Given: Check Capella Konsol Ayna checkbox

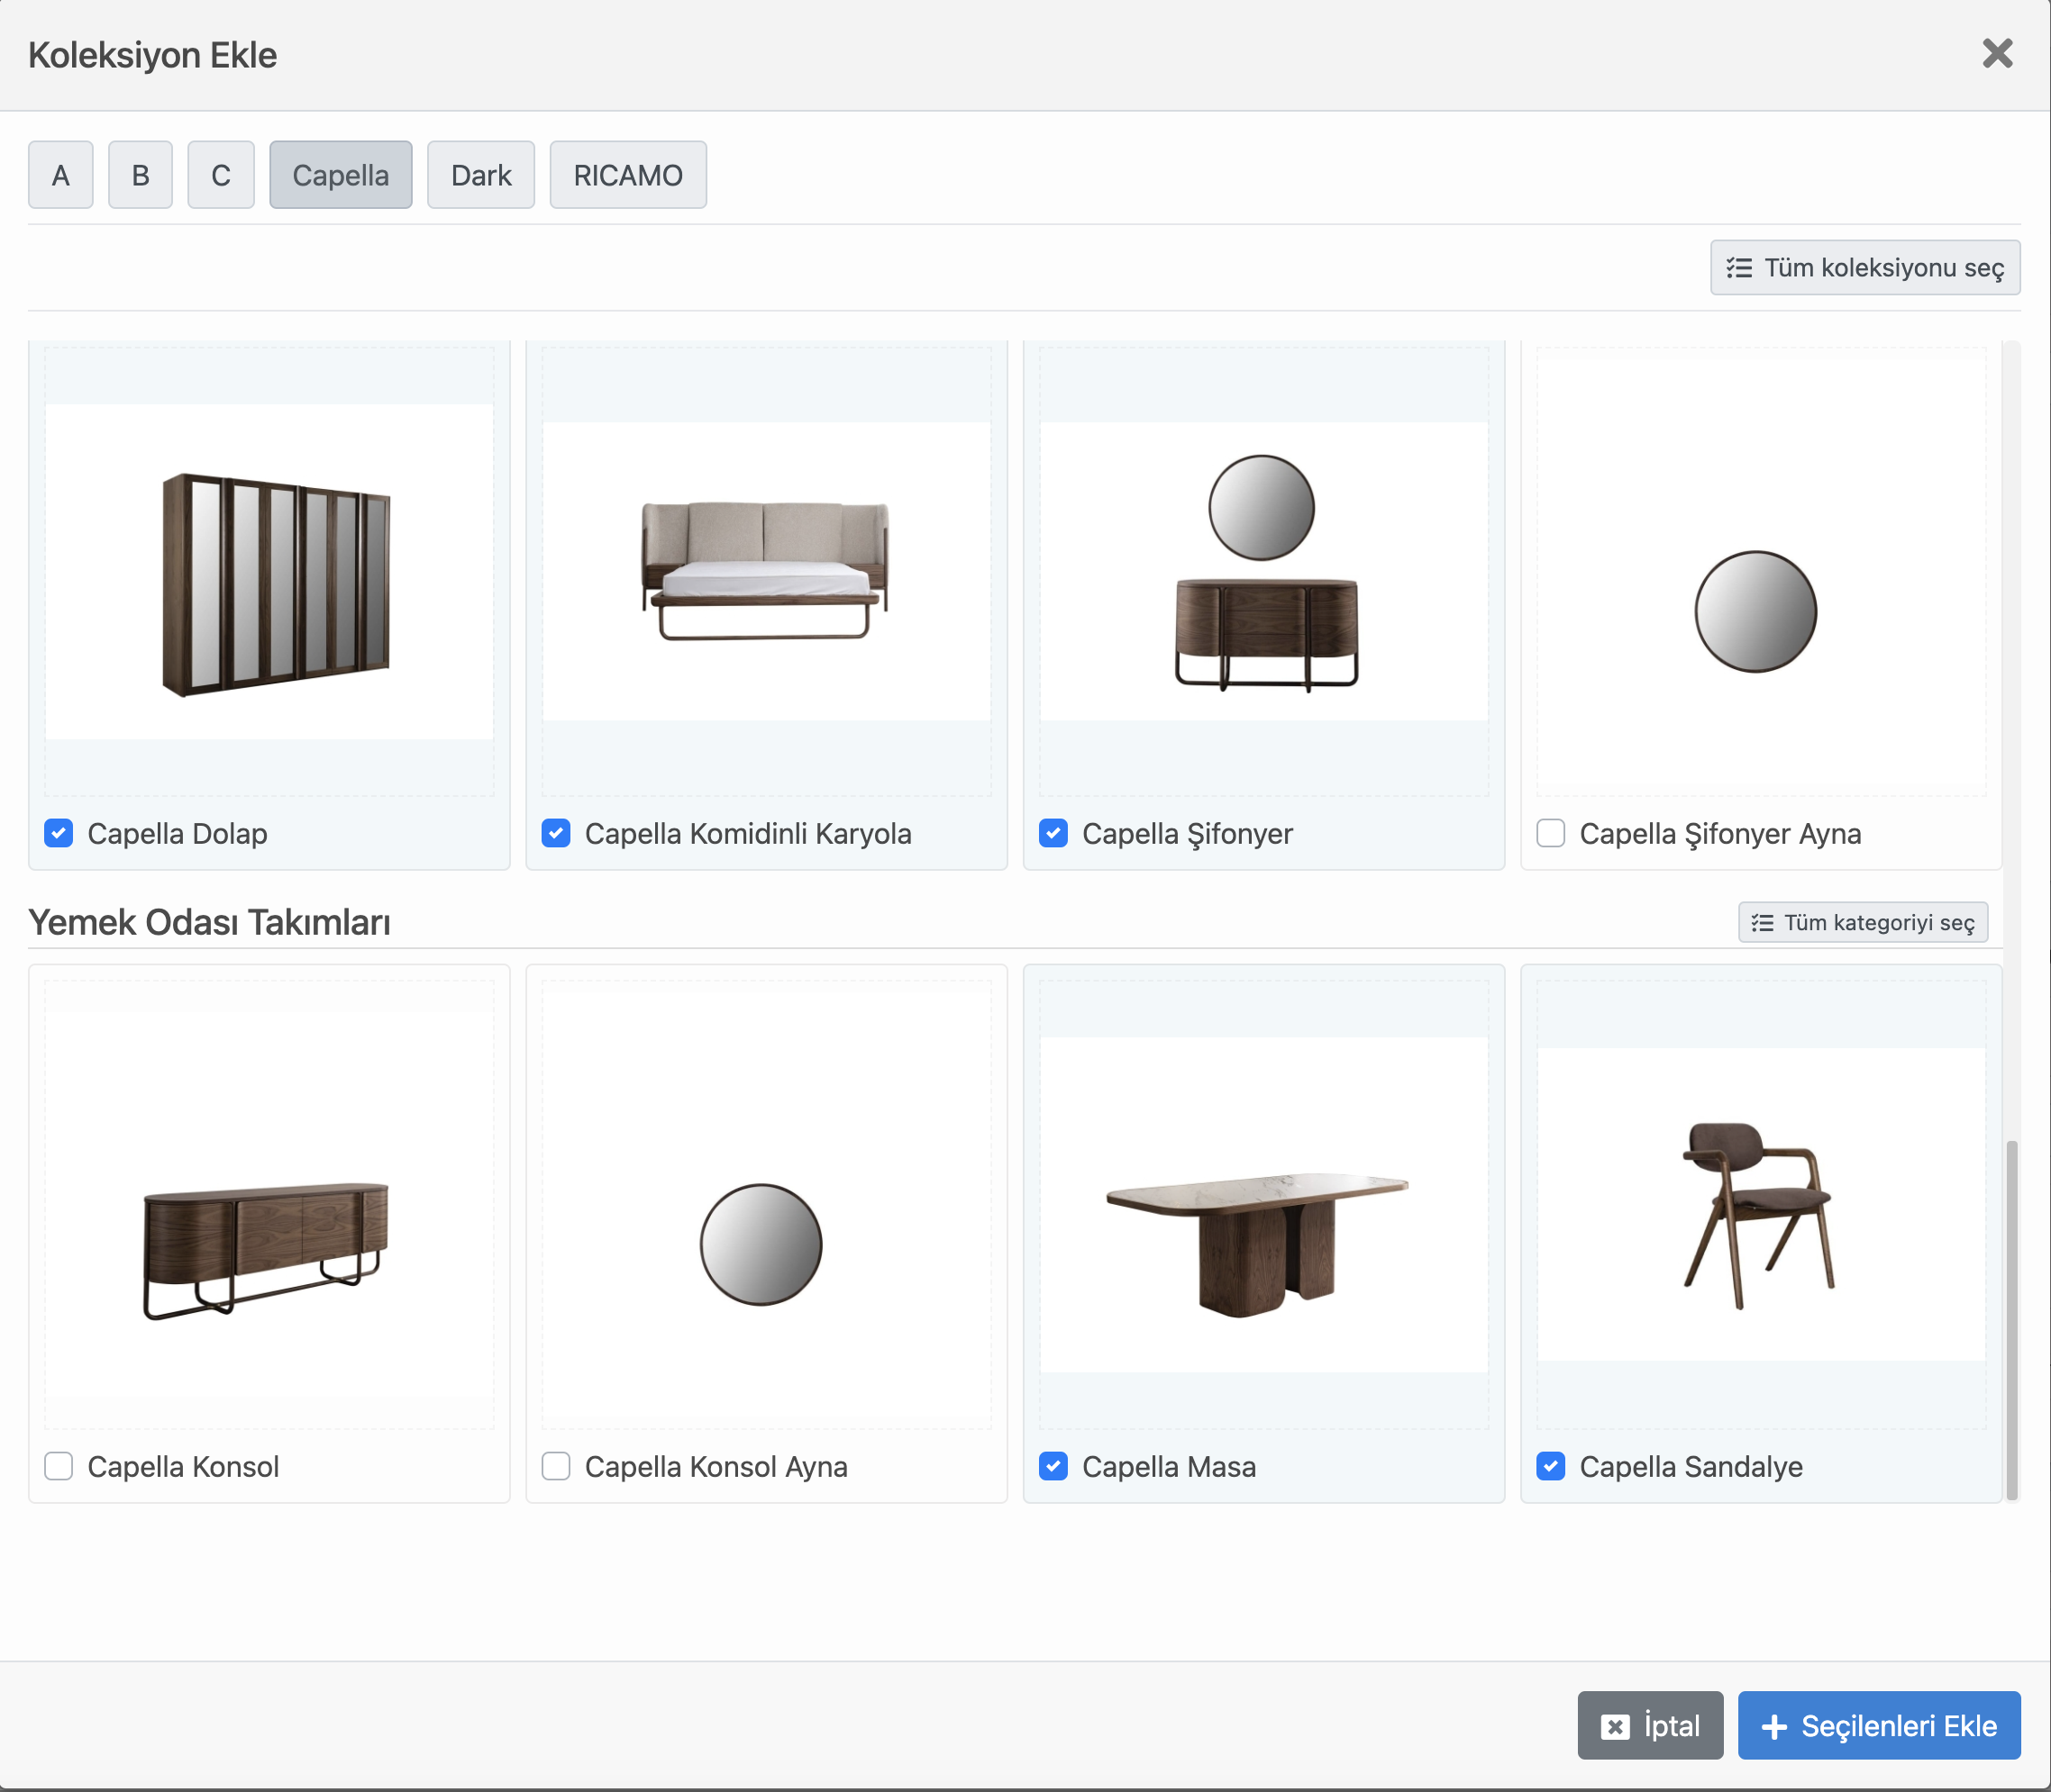Looking at the screenshot, I should point(556,1466).
